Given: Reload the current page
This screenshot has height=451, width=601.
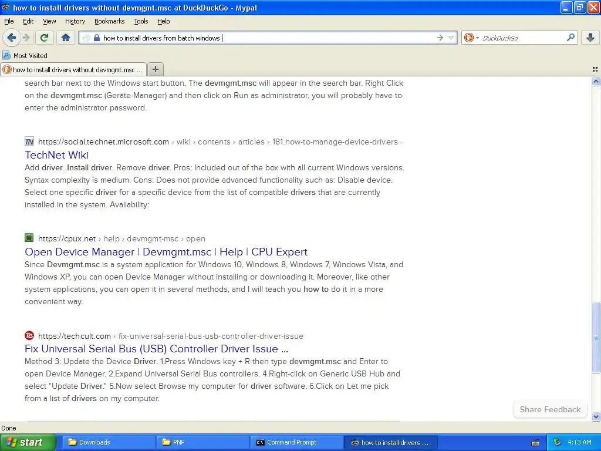Looking at the screenshot, I should coord(45,38).
